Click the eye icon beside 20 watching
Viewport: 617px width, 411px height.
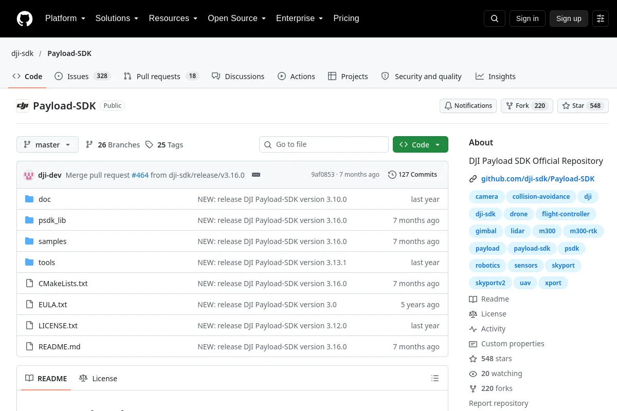473,373
